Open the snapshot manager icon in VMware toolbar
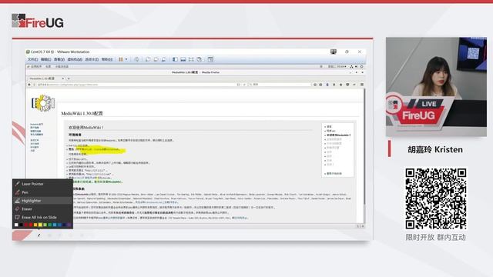Viewport: 493px width, 277px height. 164,59
